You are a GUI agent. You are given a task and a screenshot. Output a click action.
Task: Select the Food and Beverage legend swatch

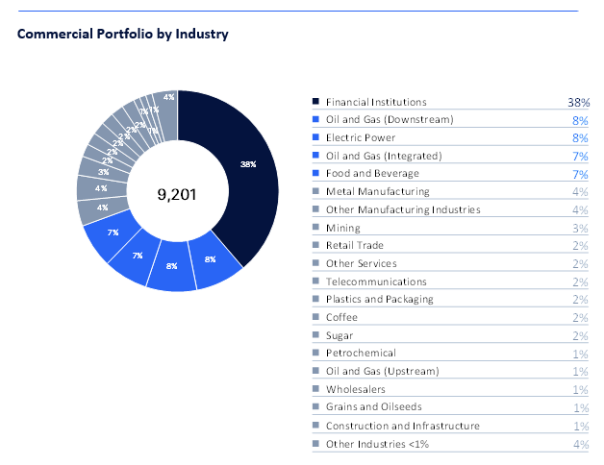point(315,174)
